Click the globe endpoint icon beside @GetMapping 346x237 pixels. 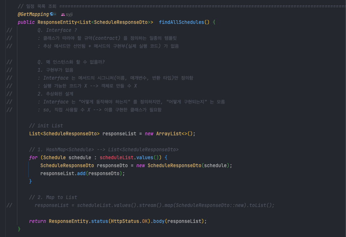52,14
